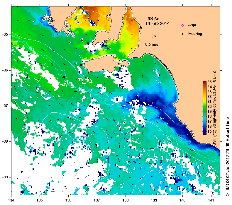Click longitude label 135
Viewport: 232px width, 205px height.
pos(40,200)
